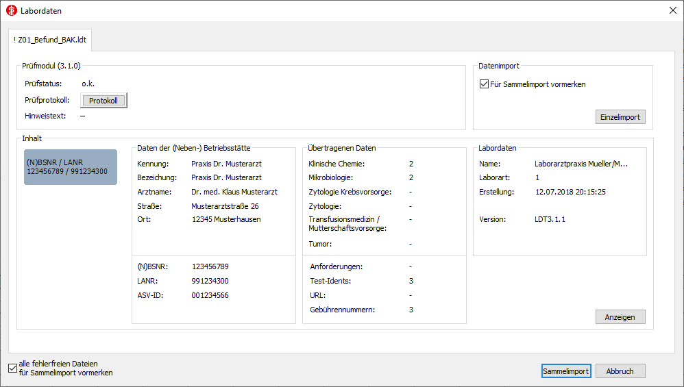
Task: Click Ort value '12345 Musterhausen'
Action: click(x=226, y=219)
